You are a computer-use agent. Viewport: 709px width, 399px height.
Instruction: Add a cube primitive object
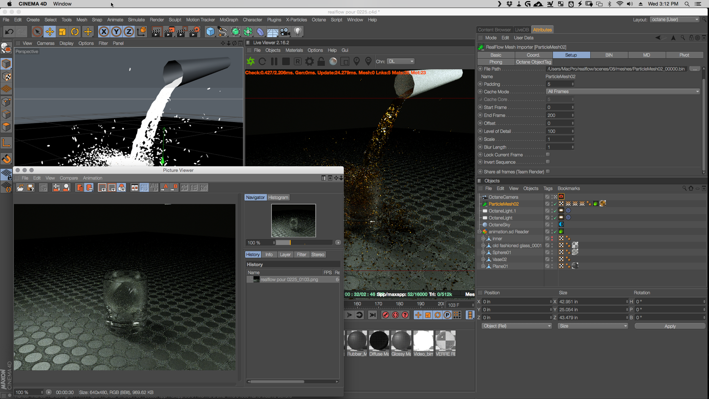[210, 32]
